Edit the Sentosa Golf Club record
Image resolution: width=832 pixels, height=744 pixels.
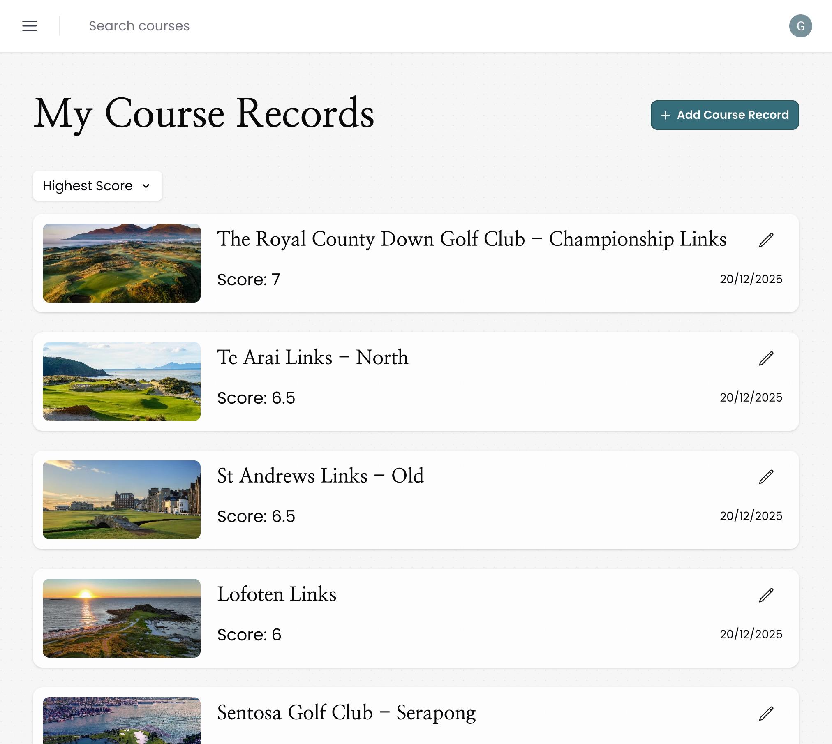click(765, 714)
